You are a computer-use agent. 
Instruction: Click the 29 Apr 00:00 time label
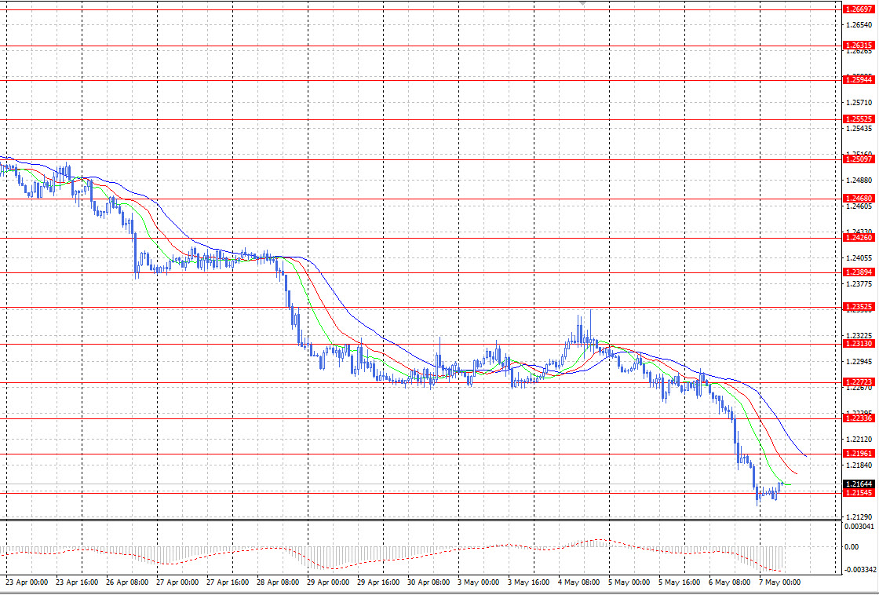click(328, 582)
